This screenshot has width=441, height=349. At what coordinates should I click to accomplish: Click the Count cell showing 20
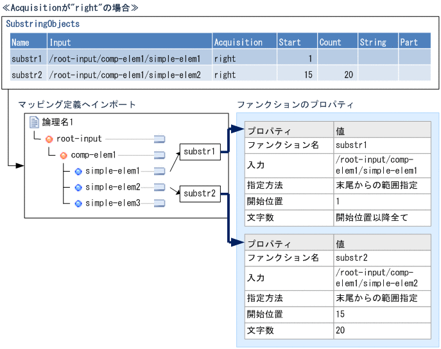point(337,74)
